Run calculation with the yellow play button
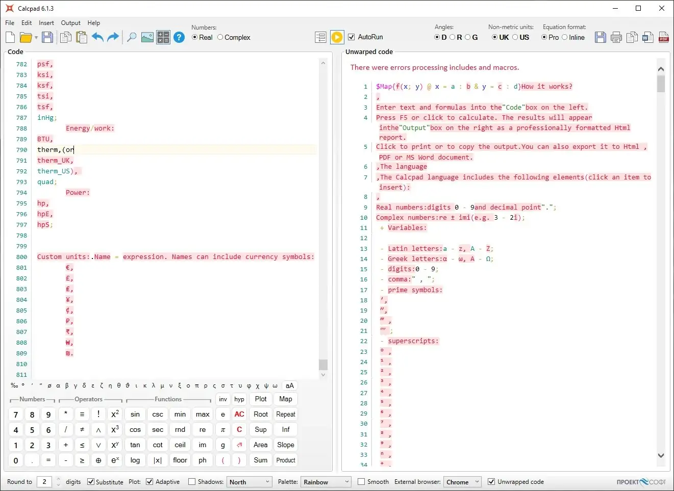Viewport: 674px width, 491px height. [337, 37]
